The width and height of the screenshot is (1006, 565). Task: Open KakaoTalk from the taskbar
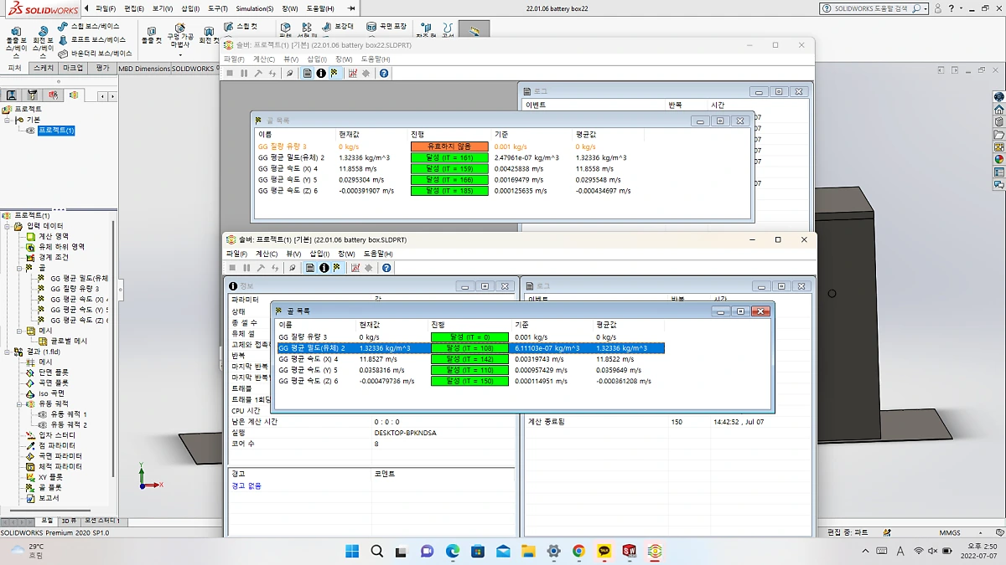(x=604, y=551)
